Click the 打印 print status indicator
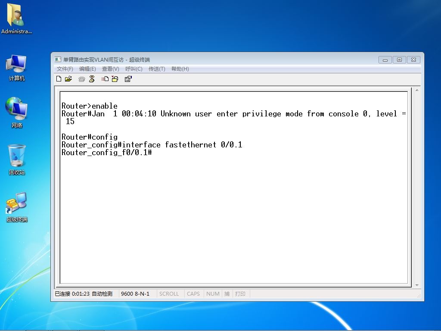This screenshot has height=331, width=441. pos(240,294)
